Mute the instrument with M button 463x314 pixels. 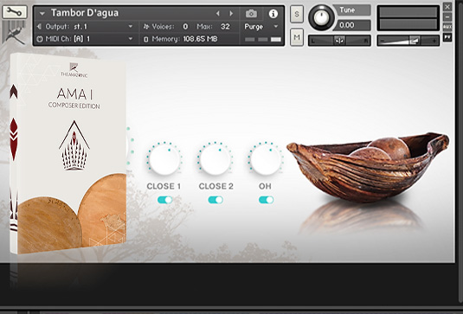[x=297, y=37]
